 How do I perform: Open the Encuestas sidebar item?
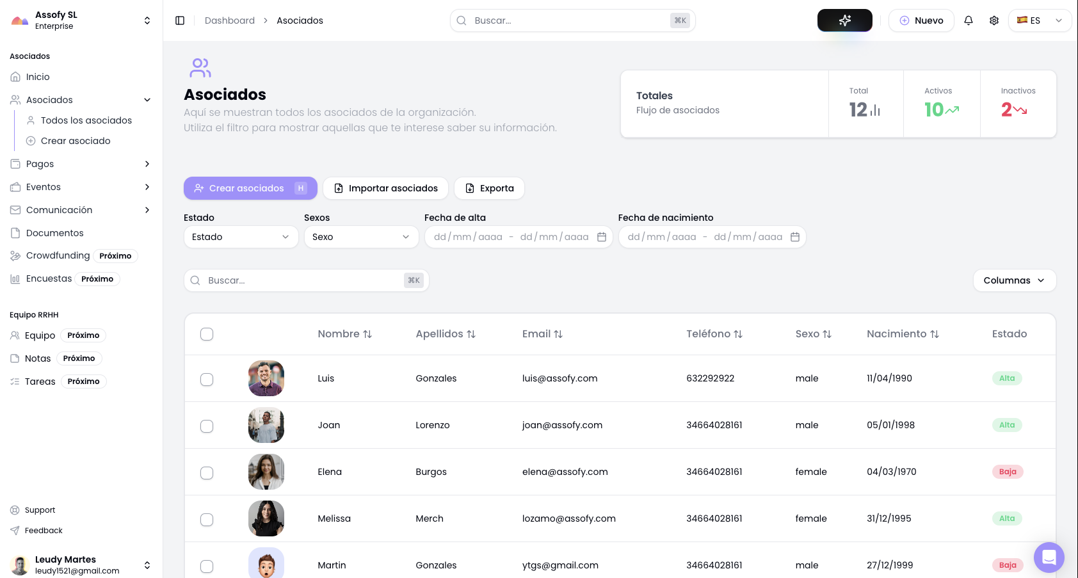49,278
